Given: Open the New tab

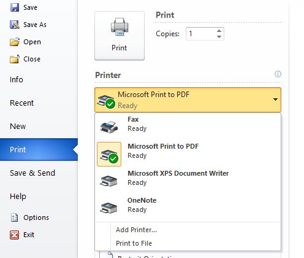Looking at the screenshot, I should 39,127.
